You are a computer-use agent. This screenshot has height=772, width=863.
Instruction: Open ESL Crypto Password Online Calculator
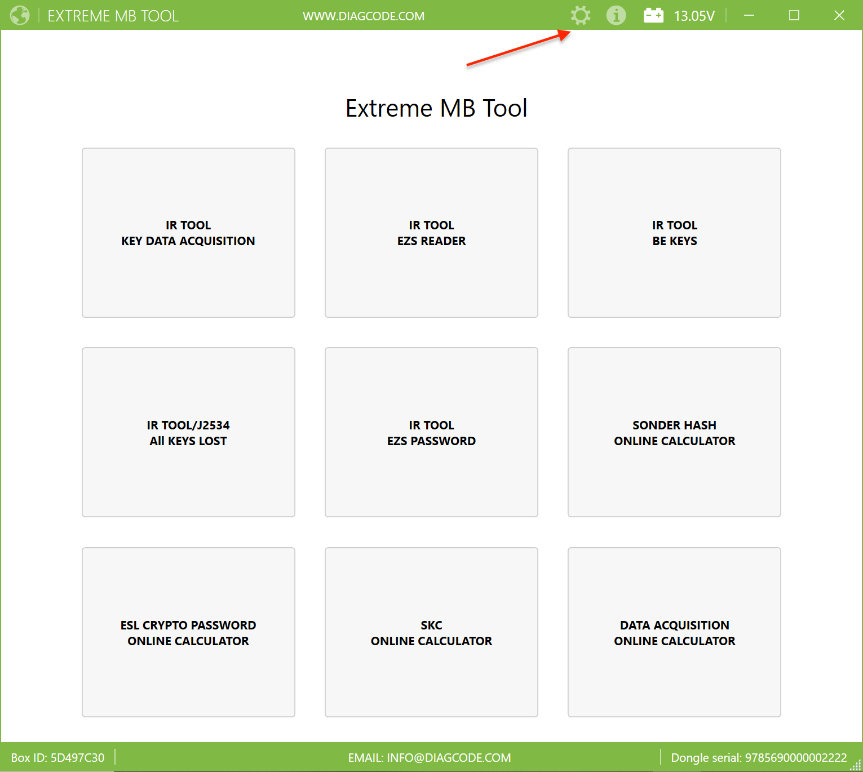(x=188, y=632)
